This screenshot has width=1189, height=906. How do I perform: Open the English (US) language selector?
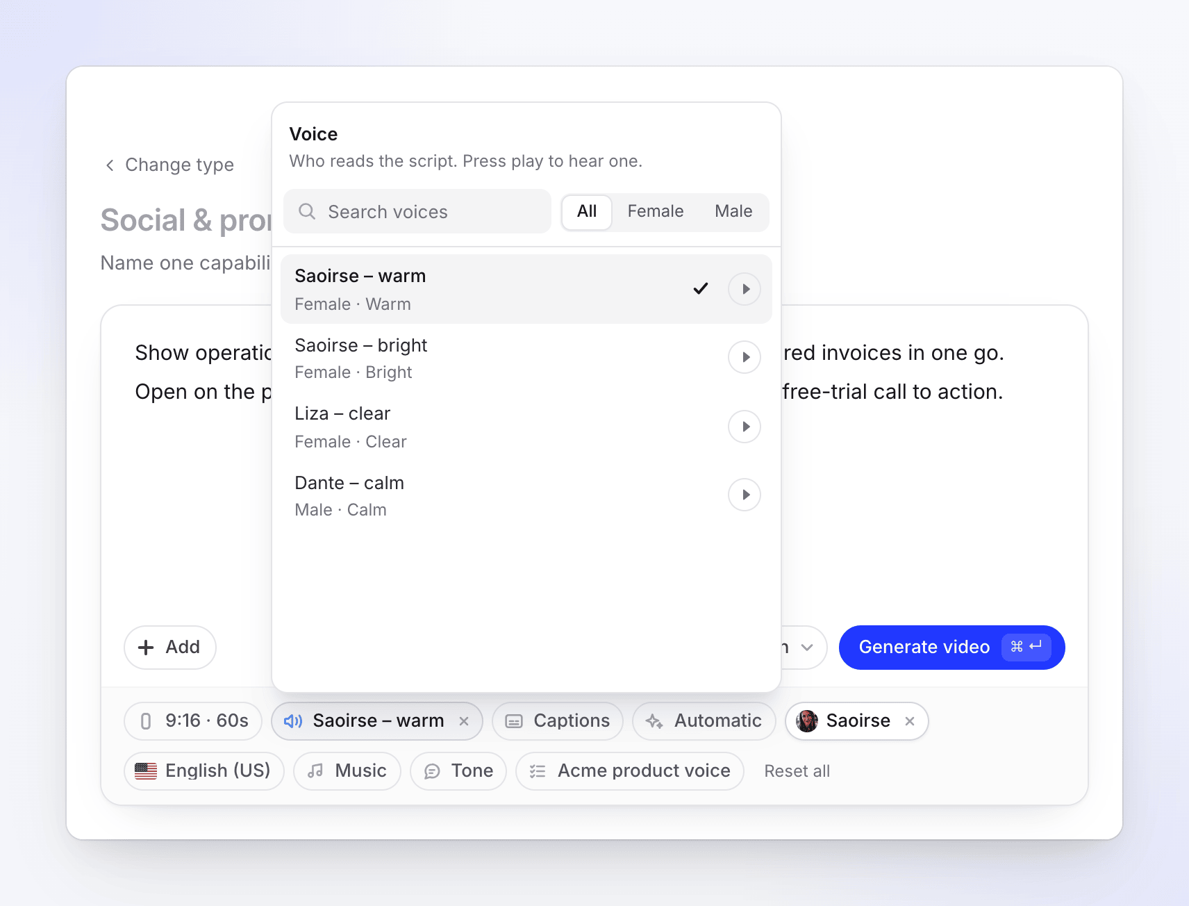[x=204, y=771]
